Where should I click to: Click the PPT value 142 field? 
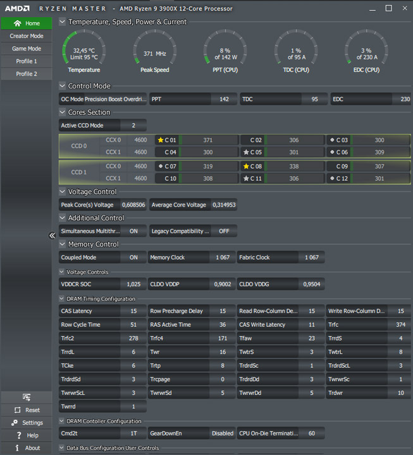click(224, 99)
